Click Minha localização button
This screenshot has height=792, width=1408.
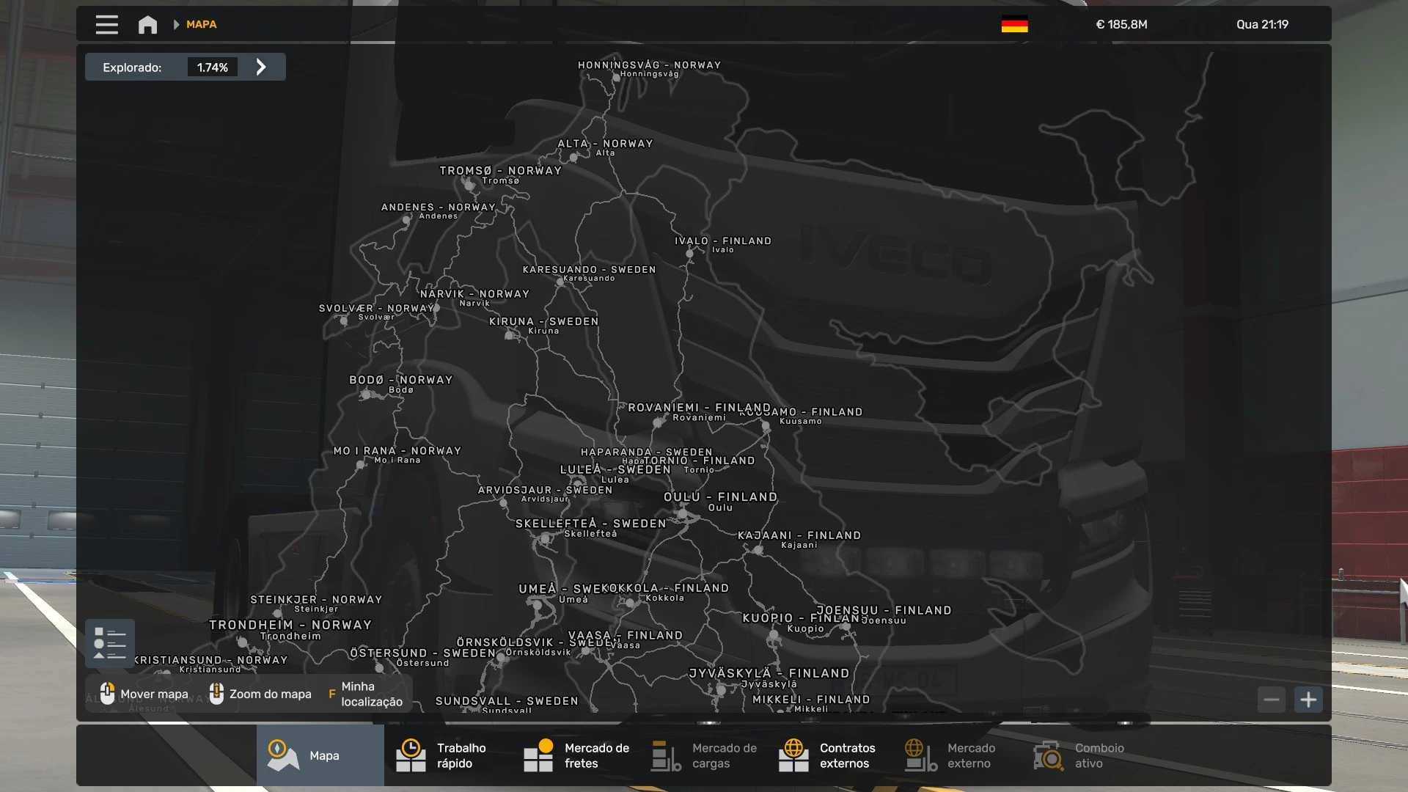(370, 694)
